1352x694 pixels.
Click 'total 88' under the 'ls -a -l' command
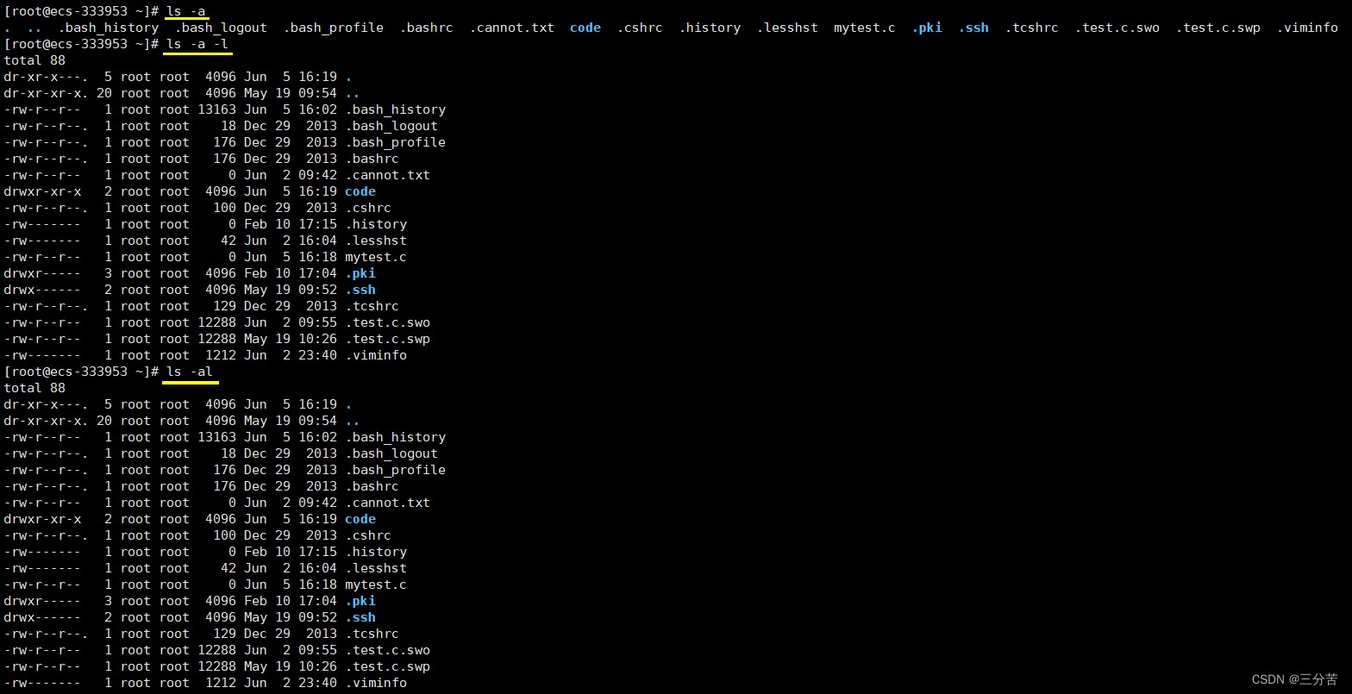34,60
